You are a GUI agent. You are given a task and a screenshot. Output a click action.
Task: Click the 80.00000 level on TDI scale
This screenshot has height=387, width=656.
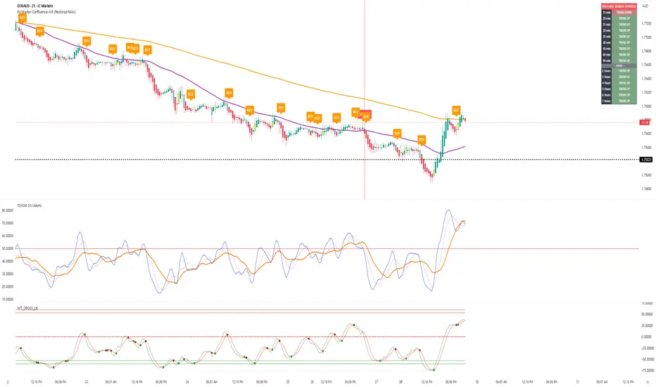8,210
